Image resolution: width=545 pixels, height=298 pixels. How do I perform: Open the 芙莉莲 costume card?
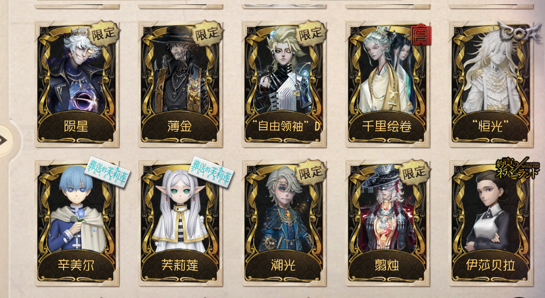180,223
